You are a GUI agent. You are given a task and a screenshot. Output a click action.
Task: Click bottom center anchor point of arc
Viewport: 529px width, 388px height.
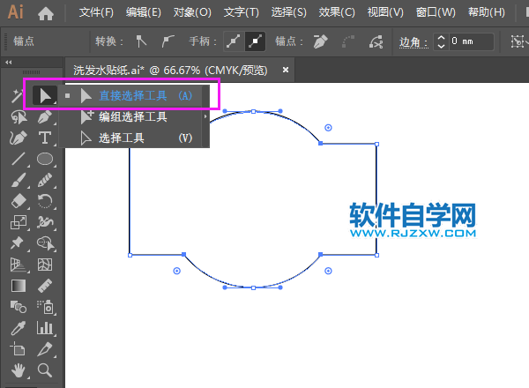253,287
